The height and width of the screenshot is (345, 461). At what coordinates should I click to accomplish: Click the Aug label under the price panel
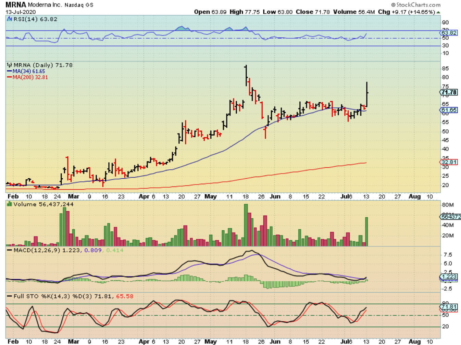415,196
